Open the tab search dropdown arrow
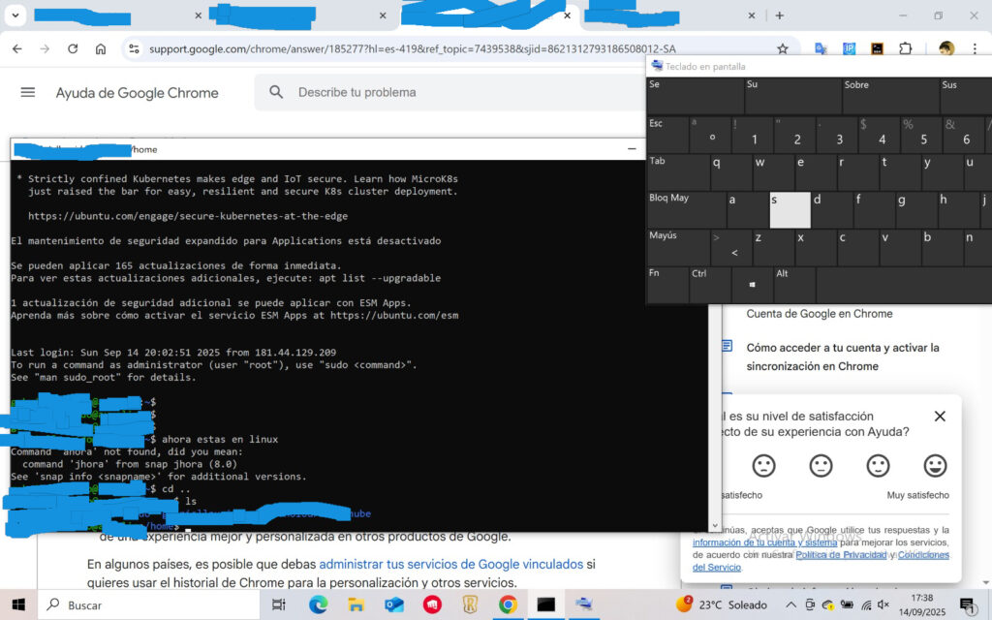 click(15, 15)
